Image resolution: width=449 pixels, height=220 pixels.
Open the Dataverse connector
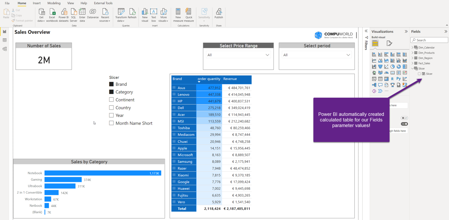93,13
